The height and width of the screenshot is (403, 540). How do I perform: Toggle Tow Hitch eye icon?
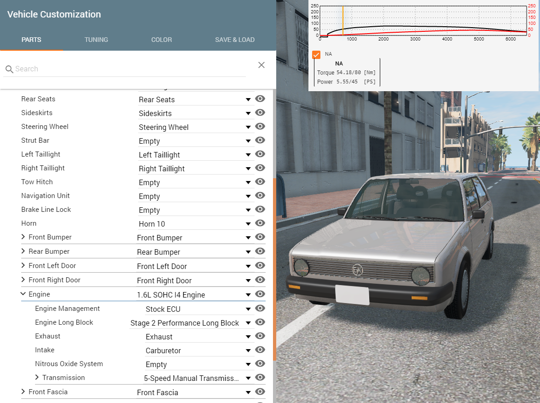click(x=260, y=181)
